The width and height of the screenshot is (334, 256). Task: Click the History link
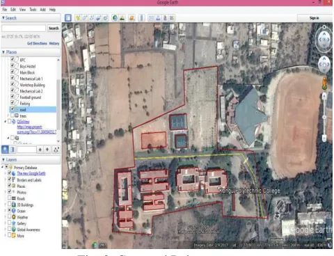pos(54,43)
